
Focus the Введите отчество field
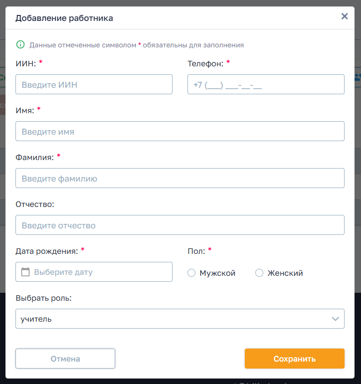[x=180, y=225]
